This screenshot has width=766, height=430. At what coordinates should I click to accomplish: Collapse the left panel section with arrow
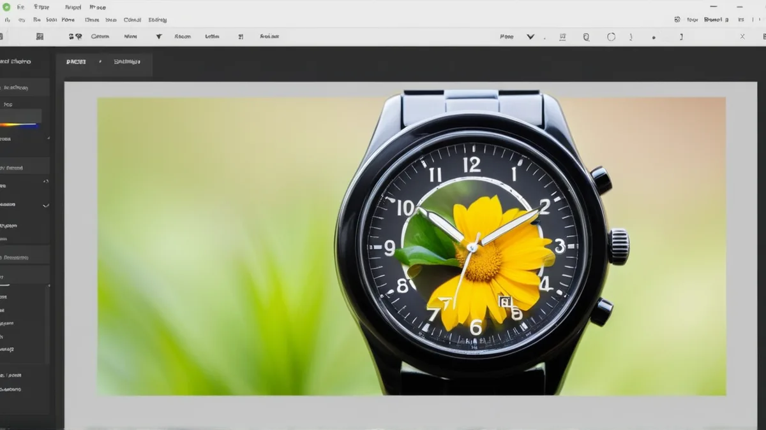click(45, 182)
